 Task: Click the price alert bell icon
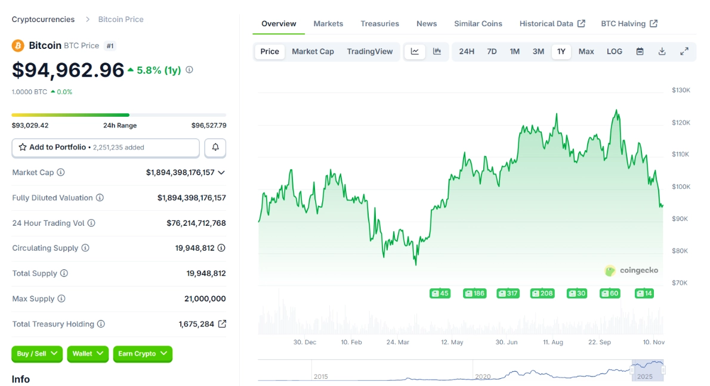click(215, 147)
